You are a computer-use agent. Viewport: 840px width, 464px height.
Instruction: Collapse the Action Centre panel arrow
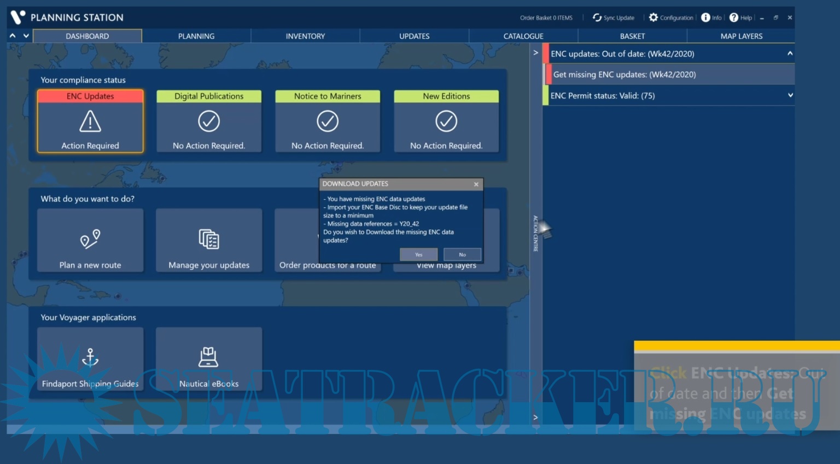(x=535, y=53)
